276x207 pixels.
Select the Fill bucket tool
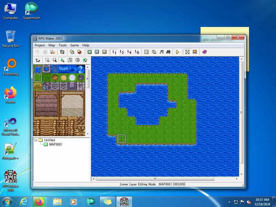(85, 60)
